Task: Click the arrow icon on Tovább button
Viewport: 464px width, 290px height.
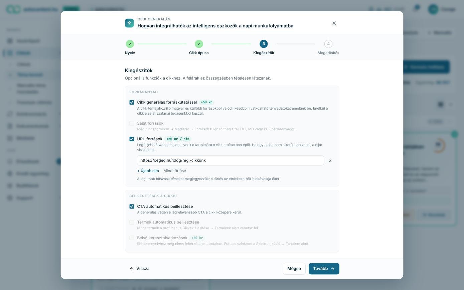Action: coord(333,269)
